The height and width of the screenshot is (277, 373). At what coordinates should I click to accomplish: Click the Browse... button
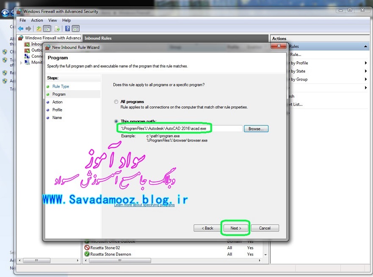(x=256, y=129)
